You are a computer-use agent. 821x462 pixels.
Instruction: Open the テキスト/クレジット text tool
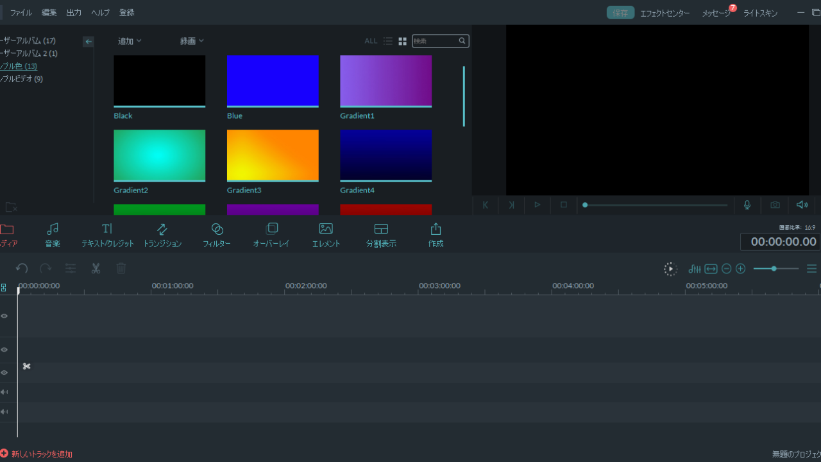point(108,235)
